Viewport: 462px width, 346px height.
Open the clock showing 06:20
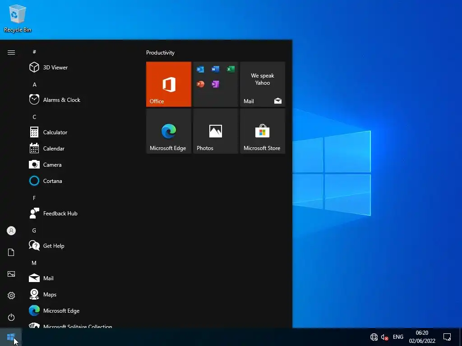click(x=422, y=337)
